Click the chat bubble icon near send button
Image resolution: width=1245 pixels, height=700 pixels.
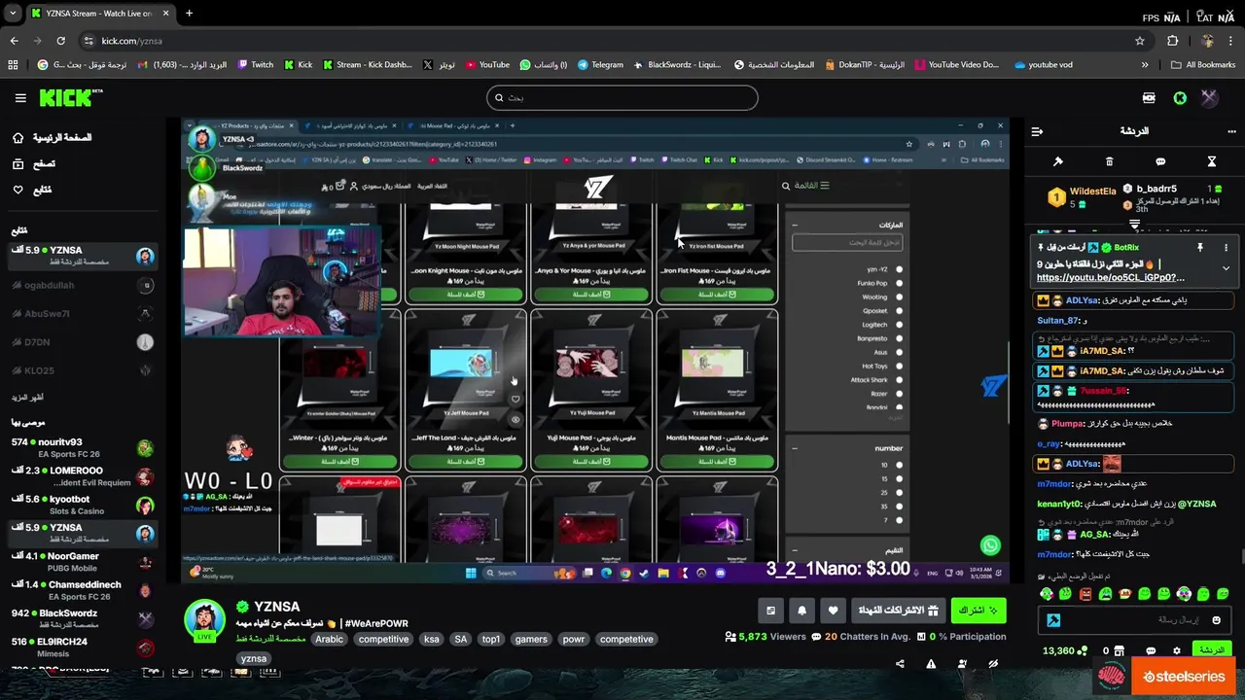[x=1151, y=650]
